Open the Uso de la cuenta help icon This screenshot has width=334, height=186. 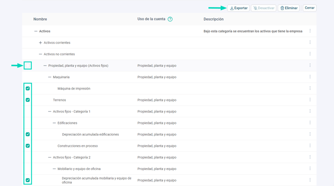click(170, 19)
